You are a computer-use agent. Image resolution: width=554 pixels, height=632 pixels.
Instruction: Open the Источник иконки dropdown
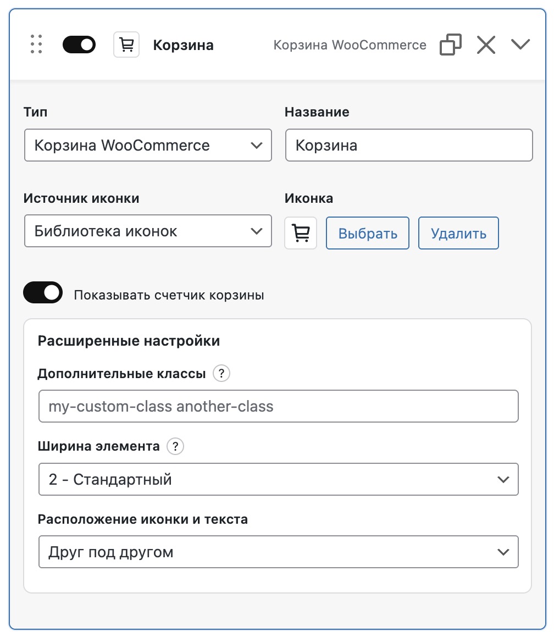tap(148, 231)
